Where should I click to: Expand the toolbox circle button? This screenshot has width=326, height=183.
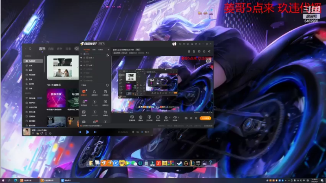(107, 85)
